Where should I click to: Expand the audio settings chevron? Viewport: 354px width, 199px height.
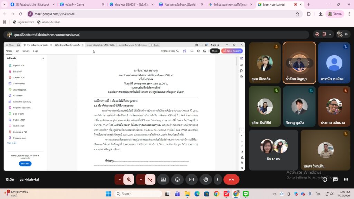[120, 180]
